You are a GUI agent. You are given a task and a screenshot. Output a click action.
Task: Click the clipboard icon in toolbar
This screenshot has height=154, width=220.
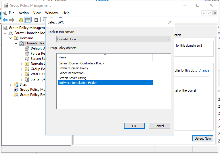pyautogui.click(x=36, y=20)
